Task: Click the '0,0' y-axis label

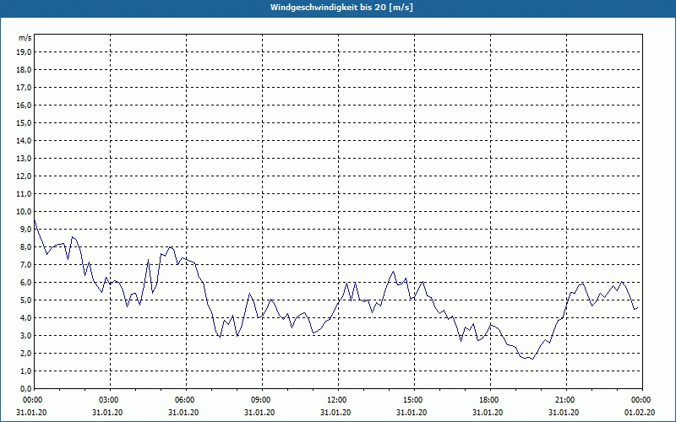Action: [26, 388]
